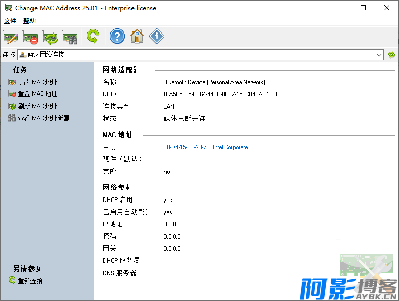The image size is (399, 301).
Task: Click the 网关 value 0.0.0.0
Action: [172, 249]
